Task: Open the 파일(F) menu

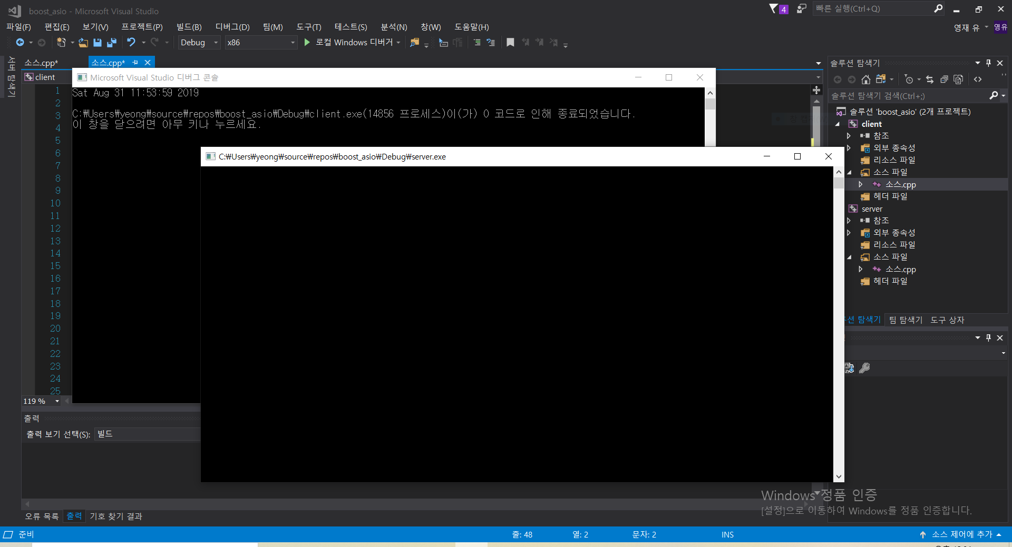Action: [x=18, y=27]
